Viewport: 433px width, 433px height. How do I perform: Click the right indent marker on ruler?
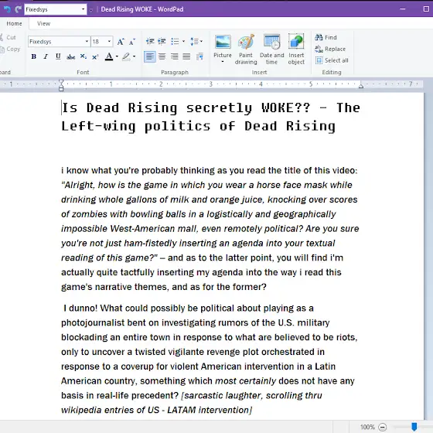click(360, 86)
